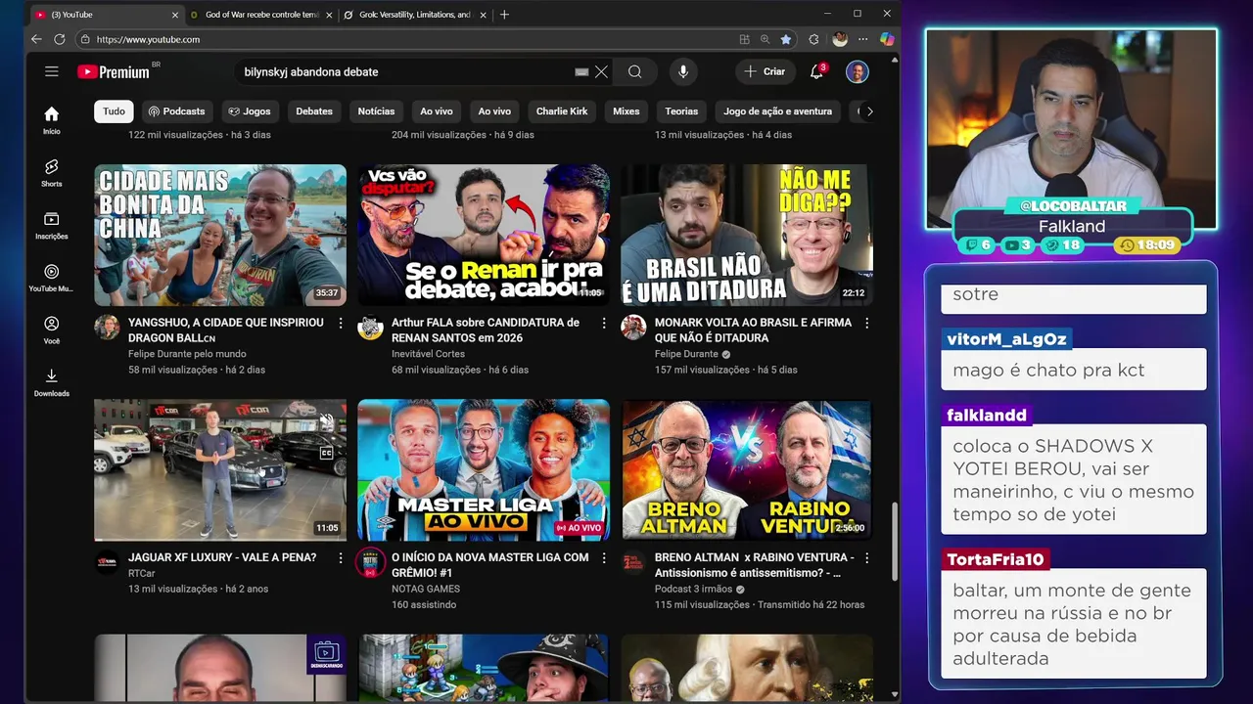Click the browser profile avatar in toolbar
The height and width of the screenshot is (704, 1253).
click(x=839, y=39)
